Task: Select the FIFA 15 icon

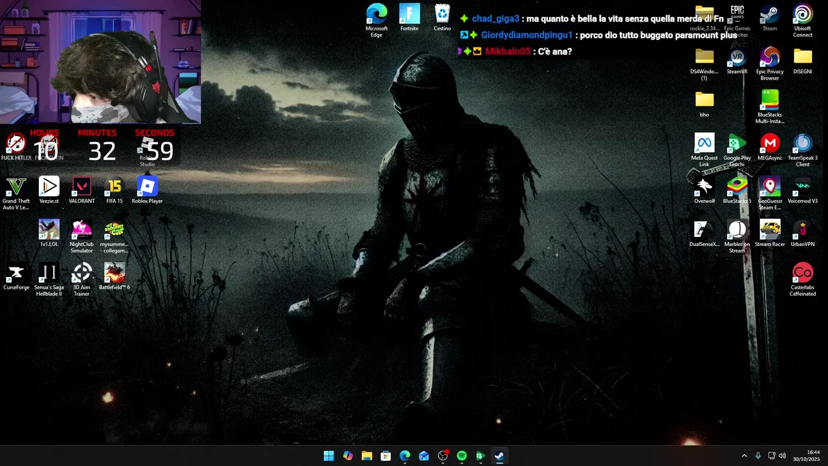Action: 114,190
